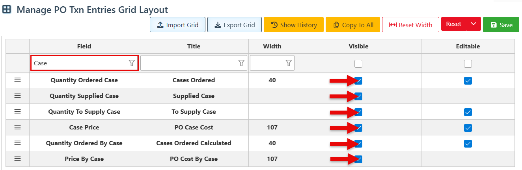The width and height of the screenshot is (522, 170).
Task: Open Show History
Action: point(294,25)
